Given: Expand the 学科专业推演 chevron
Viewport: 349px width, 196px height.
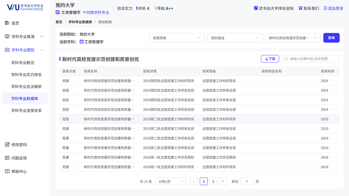Looking at the screenshot, I should [42, 36].
